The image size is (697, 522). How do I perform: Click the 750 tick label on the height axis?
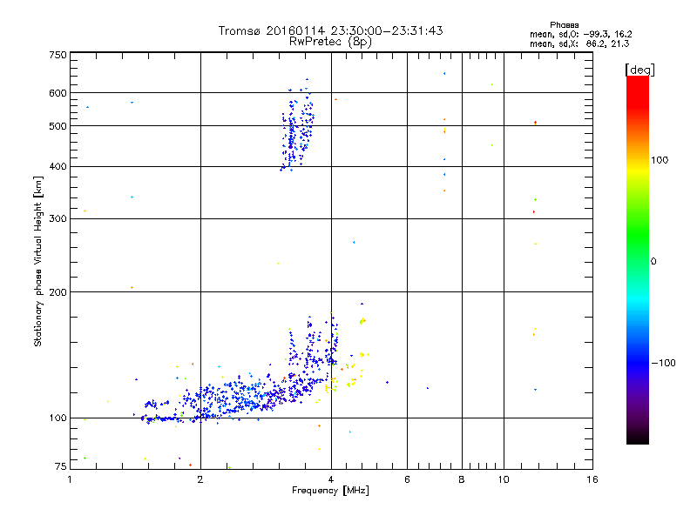pos(58,55)
